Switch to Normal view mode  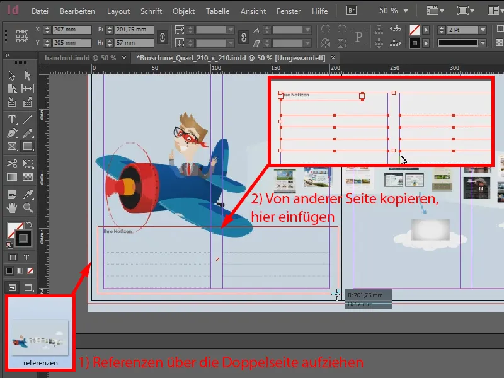12,288
